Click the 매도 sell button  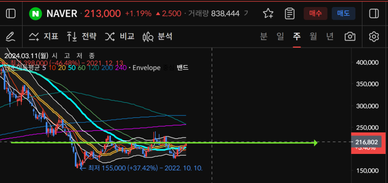[343, 14]
